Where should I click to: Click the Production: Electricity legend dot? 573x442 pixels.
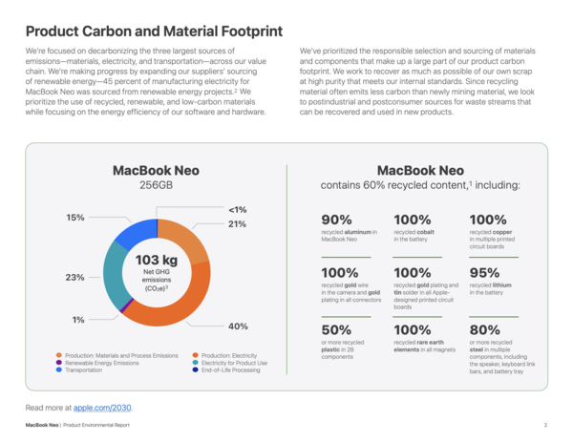pyautogui.click(x=195, y=355)
